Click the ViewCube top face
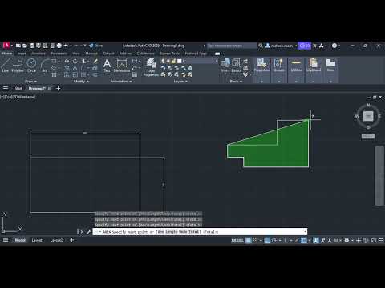Image resolution: width=385 pixels, height=288 pixels. pos(368,116)
